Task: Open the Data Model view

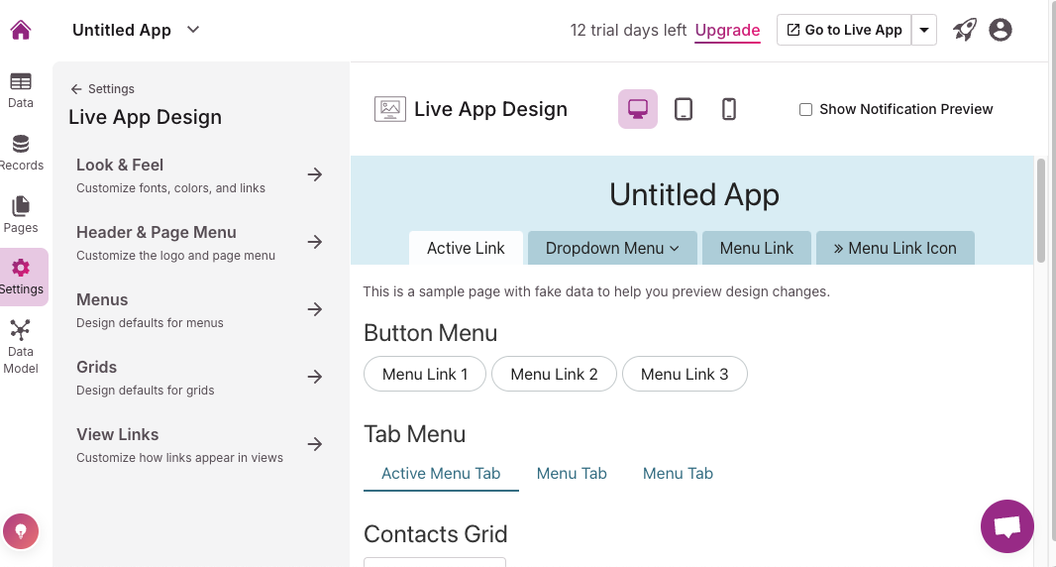Action: pos(21,346)
